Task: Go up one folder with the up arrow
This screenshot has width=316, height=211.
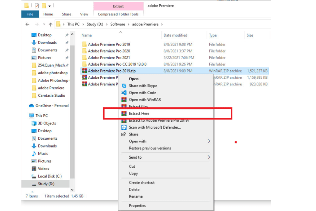Action: 51,24
